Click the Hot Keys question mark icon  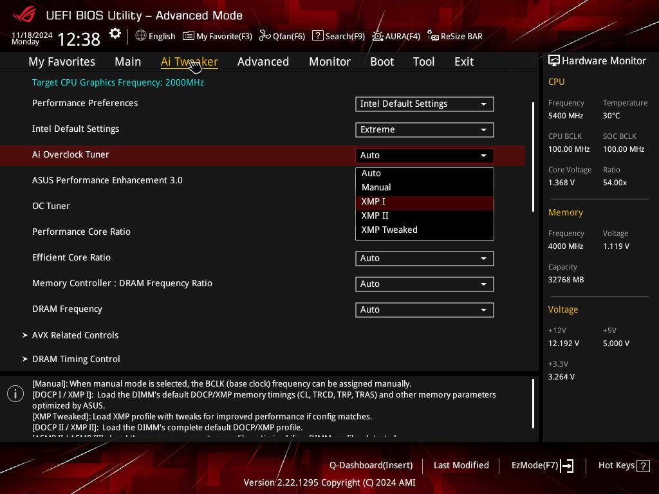[x=643, y=466]
